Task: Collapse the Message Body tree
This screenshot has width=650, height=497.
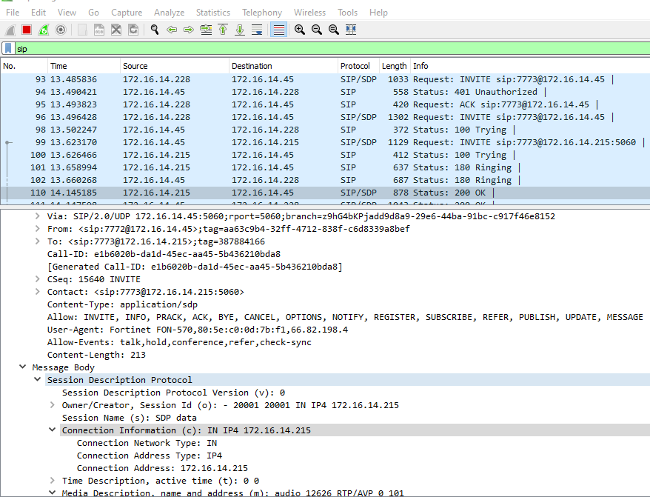Action: pos(24,367)
